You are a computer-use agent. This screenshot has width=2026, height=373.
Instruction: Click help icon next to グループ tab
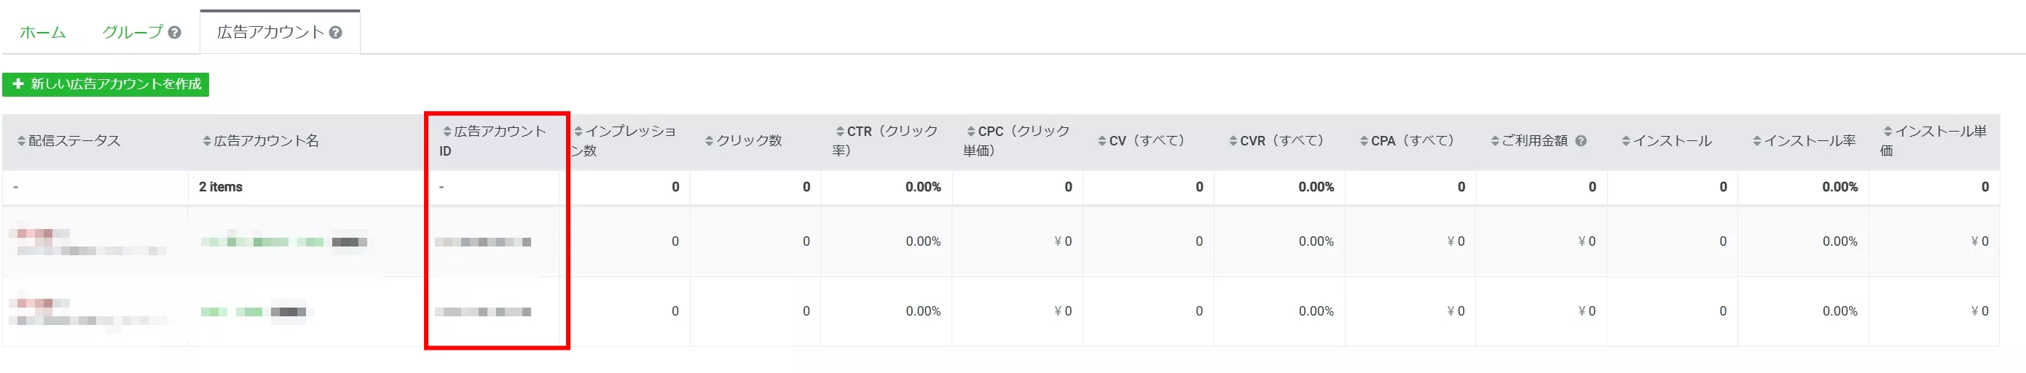[x=175, y=33]
